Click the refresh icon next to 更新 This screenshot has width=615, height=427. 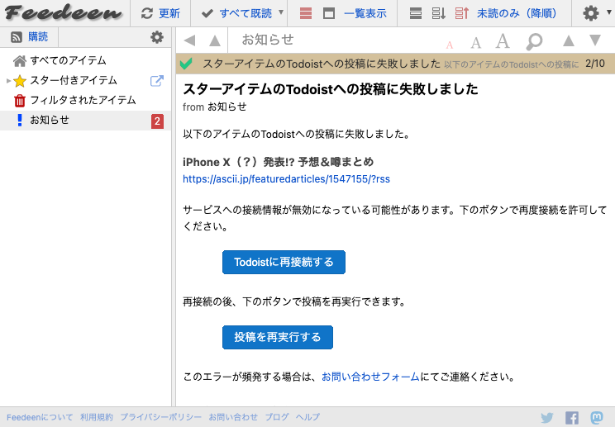point(146,13)
